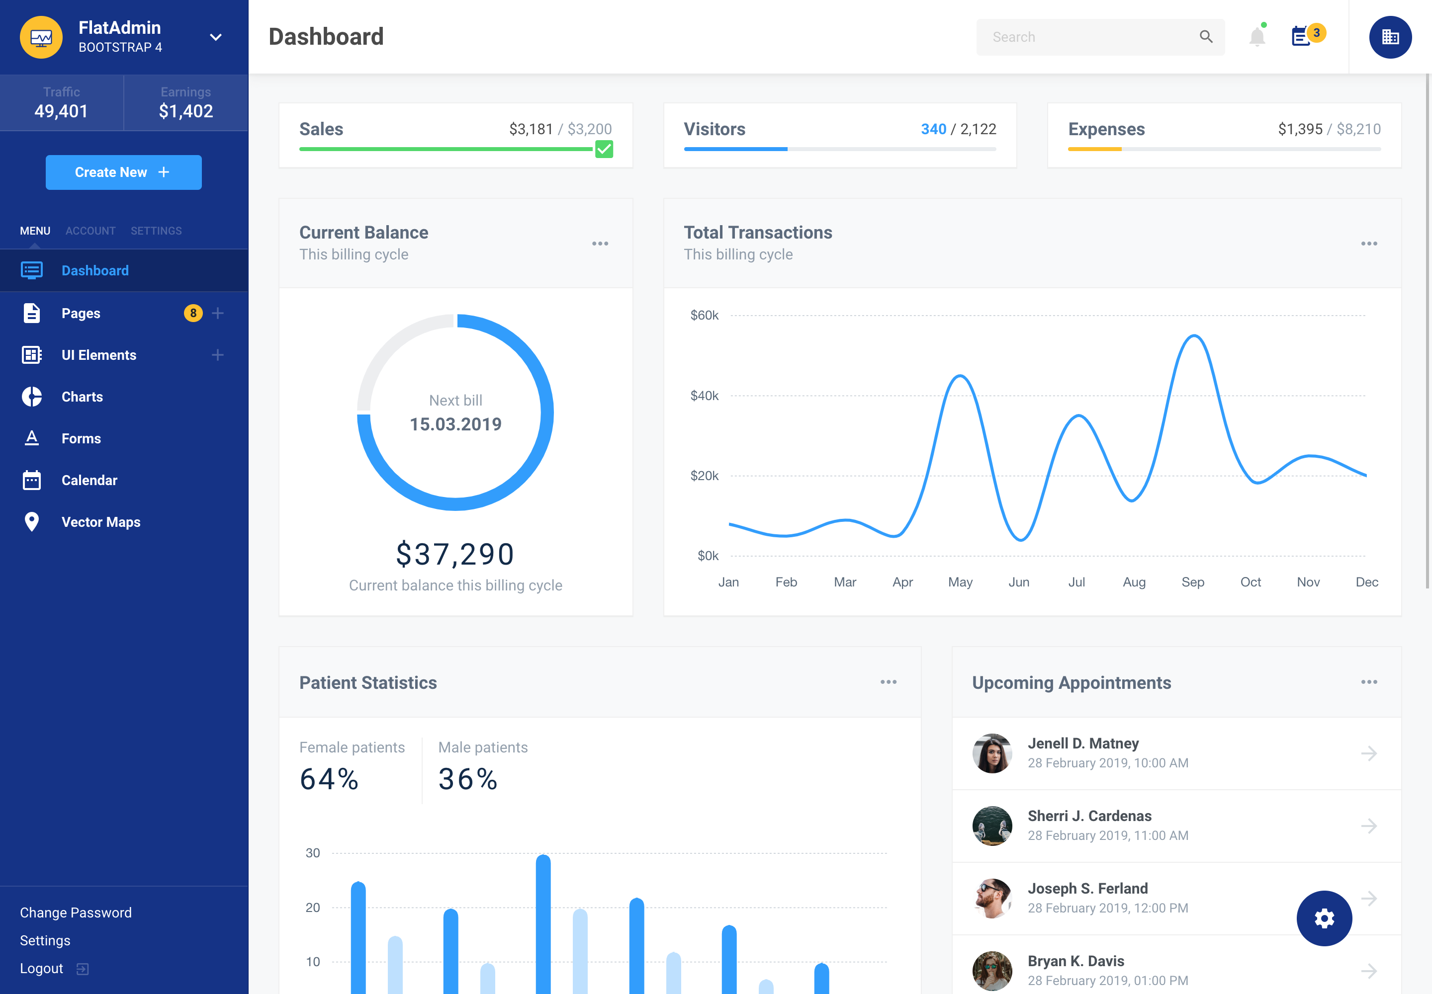Click the building profile avatar button

click(x=1390, y=37)
